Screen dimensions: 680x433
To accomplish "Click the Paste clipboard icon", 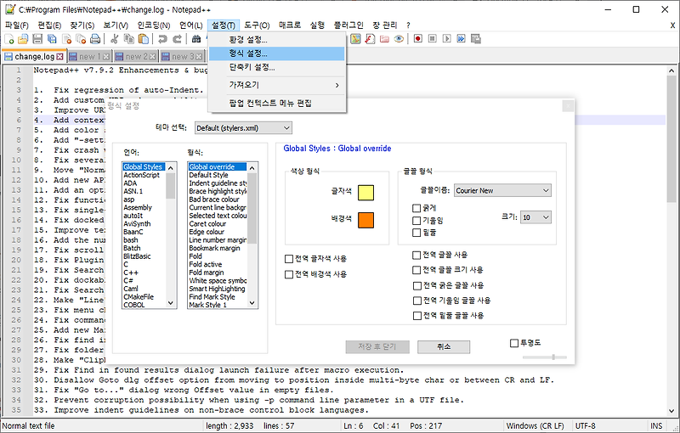I will coord(143,39).
